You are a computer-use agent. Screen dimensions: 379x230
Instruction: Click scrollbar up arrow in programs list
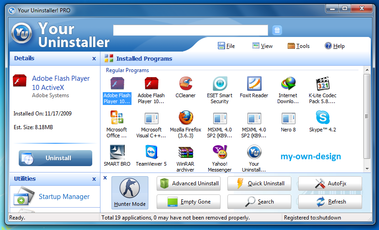click(367, 70)
